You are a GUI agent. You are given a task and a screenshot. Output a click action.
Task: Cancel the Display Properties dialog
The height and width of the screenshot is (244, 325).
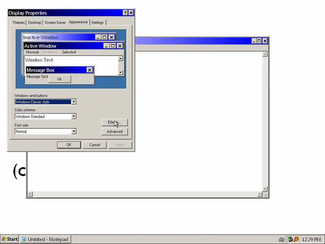pos(95,145)
